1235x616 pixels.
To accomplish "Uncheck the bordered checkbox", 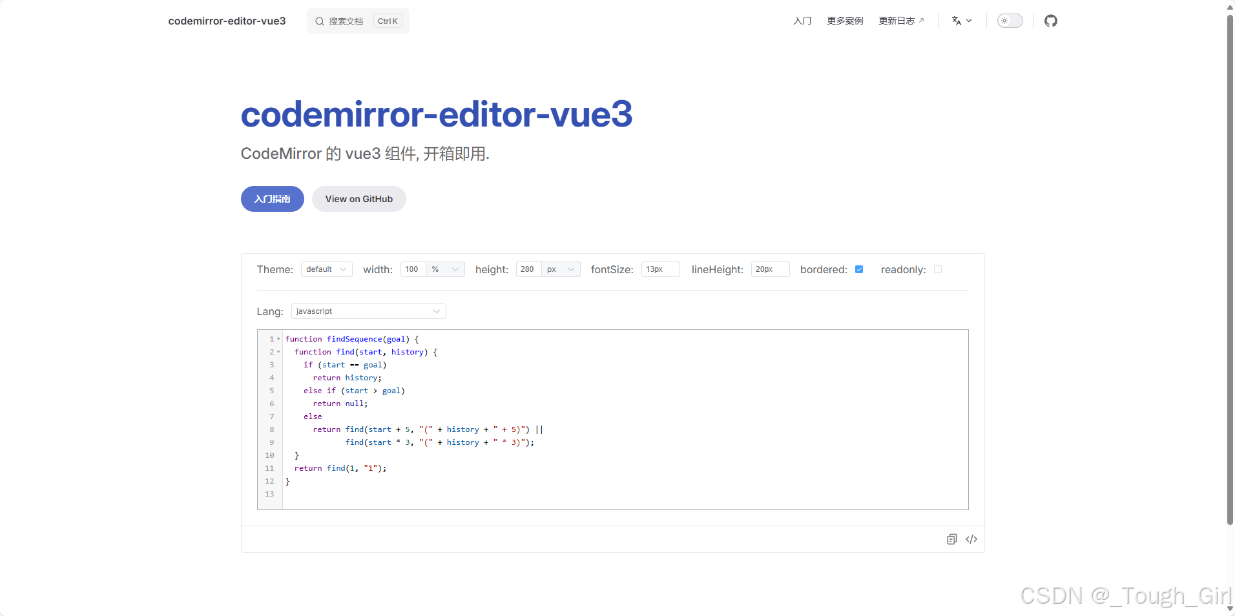I will pyautogui.click(x=859, y=269).
